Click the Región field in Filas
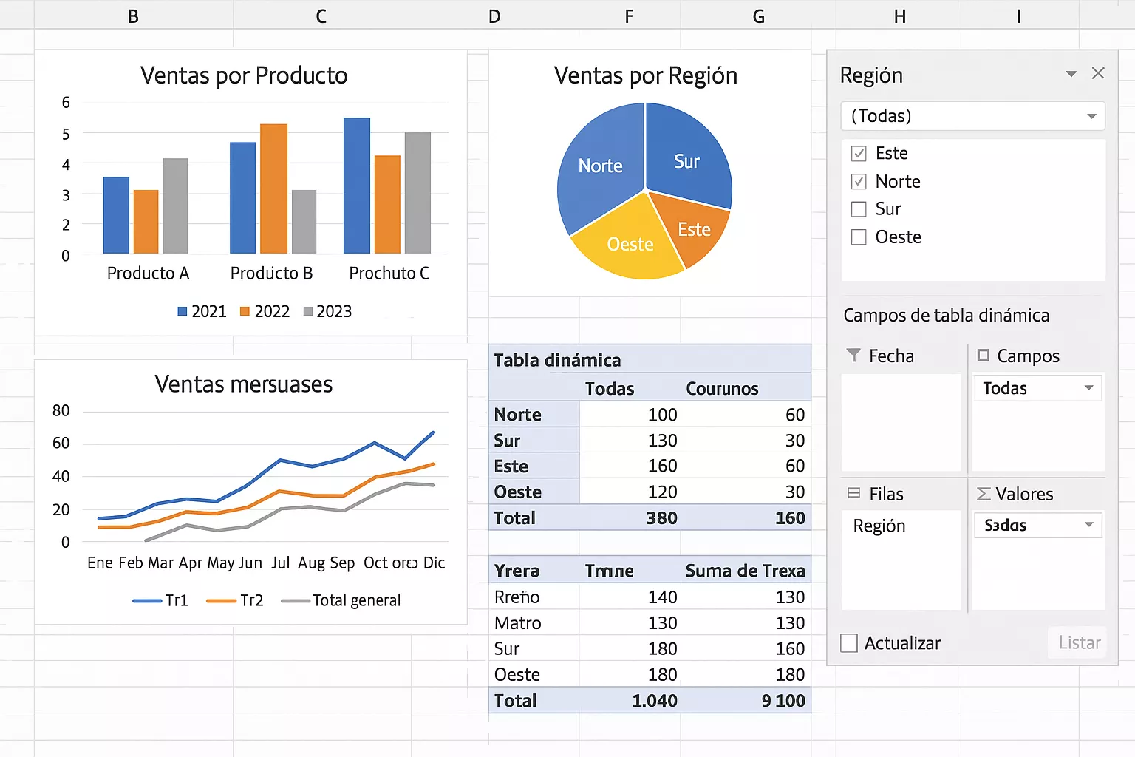1135x757 pixels. click(x=879, y=526)
